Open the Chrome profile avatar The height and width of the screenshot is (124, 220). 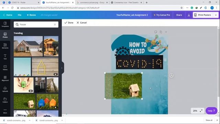[212, 8]
